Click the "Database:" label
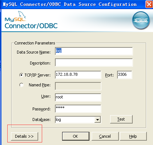The image size is (153, 145). point(41,119)
